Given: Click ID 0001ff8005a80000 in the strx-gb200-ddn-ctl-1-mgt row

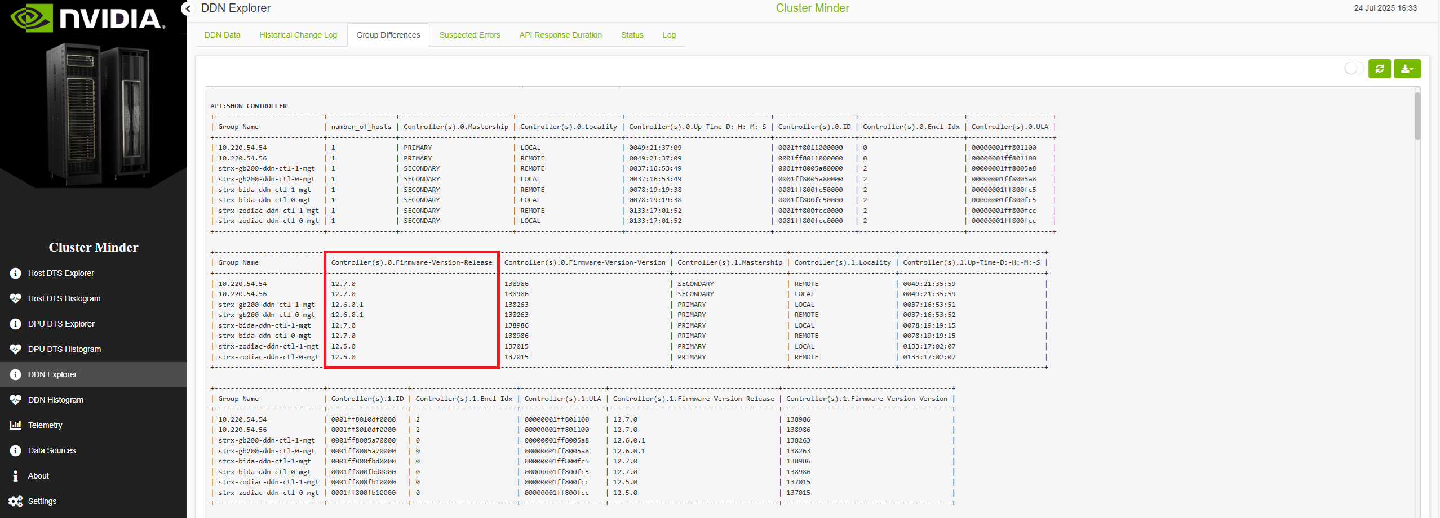Looking at the screenshot, I should pos(810,168).
